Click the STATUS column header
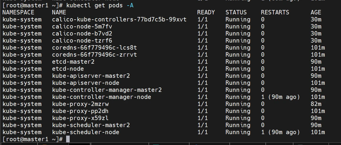 pos(236,12)
